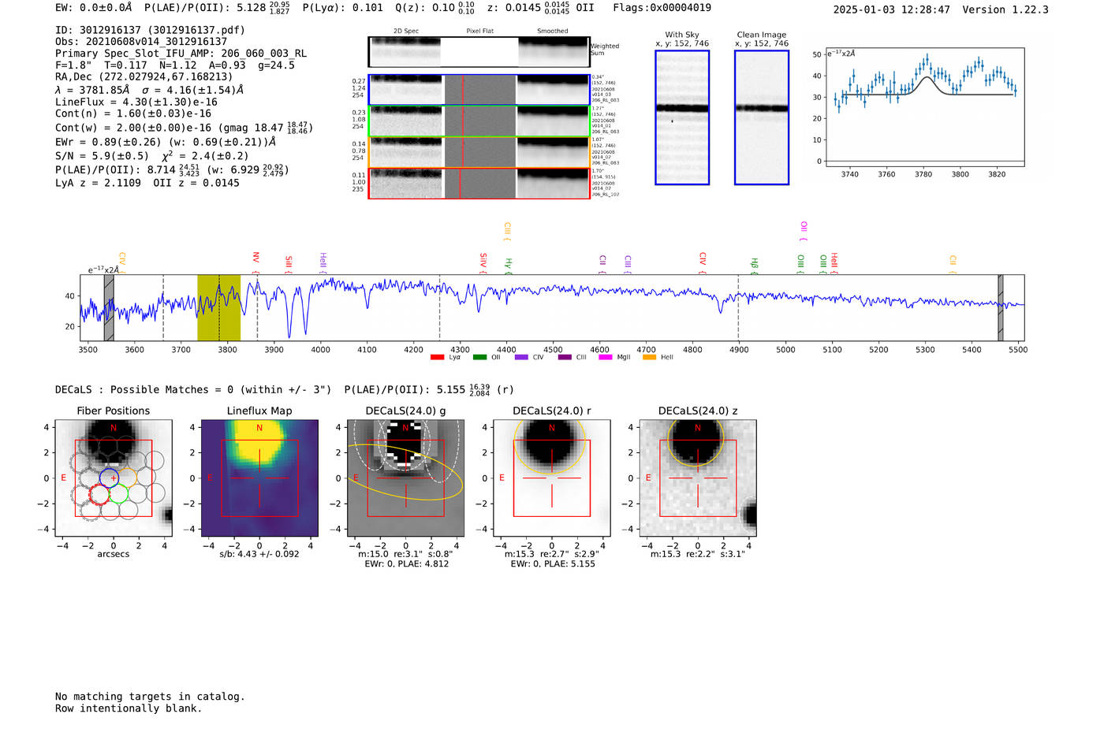Click the NV line marker above spectrum
Image resolution: width=1104 pixels, height=751 pixels.
(x=255, y=262)
